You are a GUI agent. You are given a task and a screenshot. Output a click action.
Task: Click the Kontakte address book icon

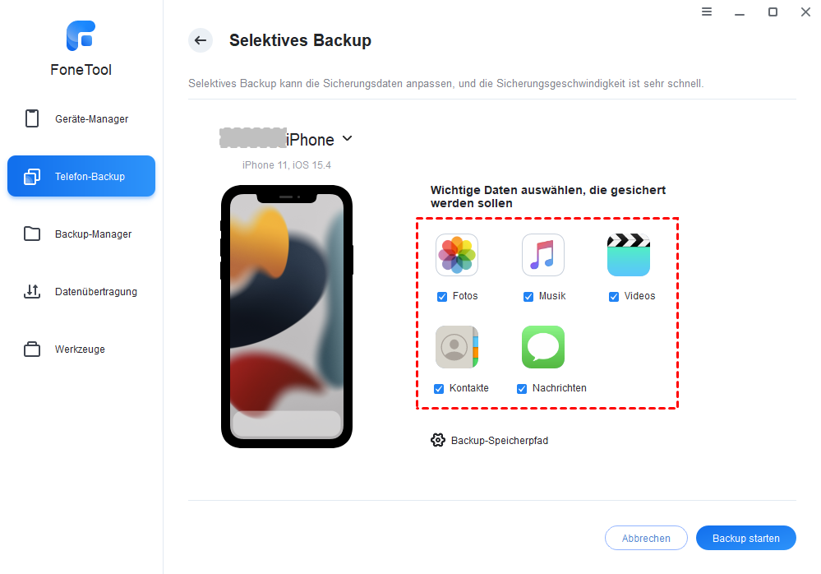pos(457,347)
